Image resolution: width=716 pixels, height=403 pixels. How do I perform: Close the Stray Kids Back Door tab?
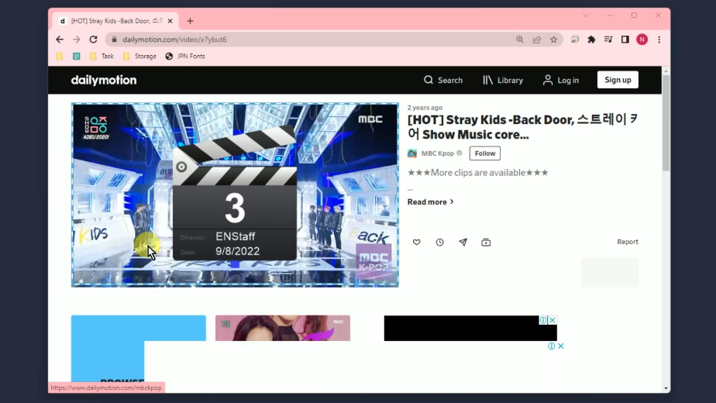click(x=170, y=21)
